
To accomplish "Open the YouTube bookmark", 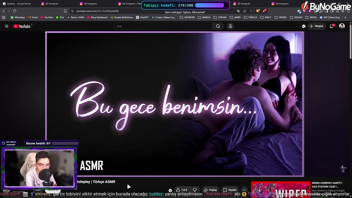I will (x=47, y=17).
